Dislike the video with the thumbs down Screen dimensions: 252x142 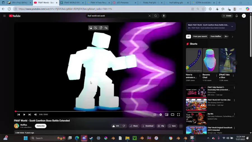click(x=124, y=126)
